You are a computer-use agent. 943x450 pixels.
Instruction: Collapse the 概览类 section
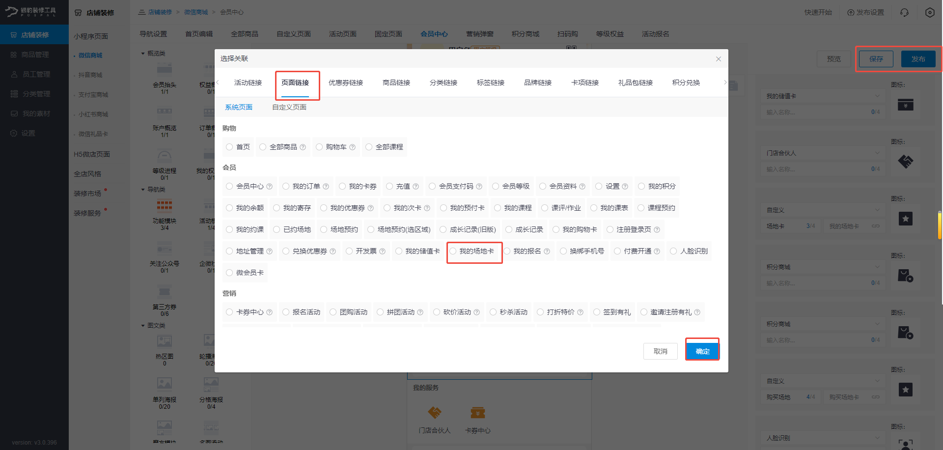[x=152, y=53]
